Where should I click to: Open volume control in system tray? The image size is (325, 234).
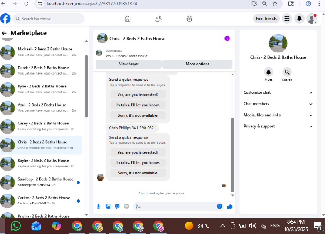click(x=253, y=226)
